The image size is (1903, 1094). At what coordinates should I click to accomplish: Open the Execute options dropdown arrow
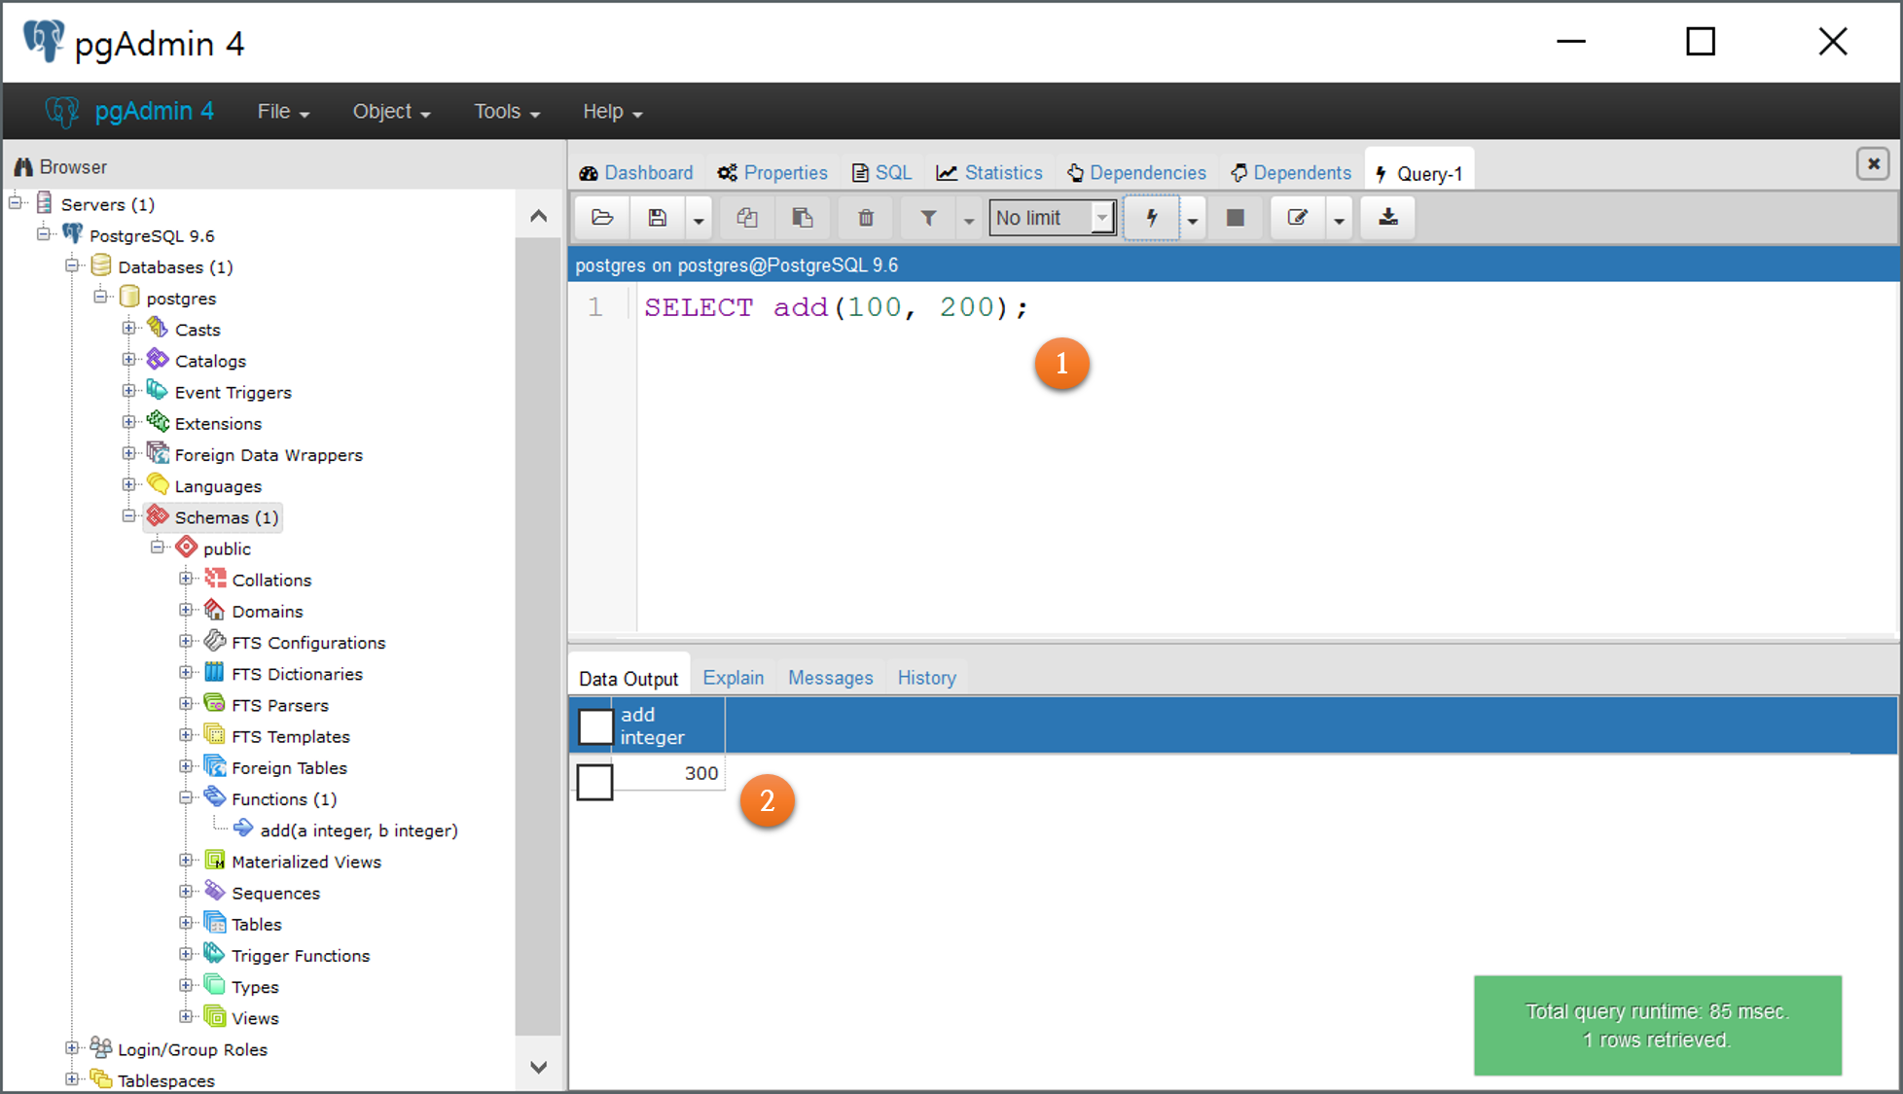click(1193, 220)
